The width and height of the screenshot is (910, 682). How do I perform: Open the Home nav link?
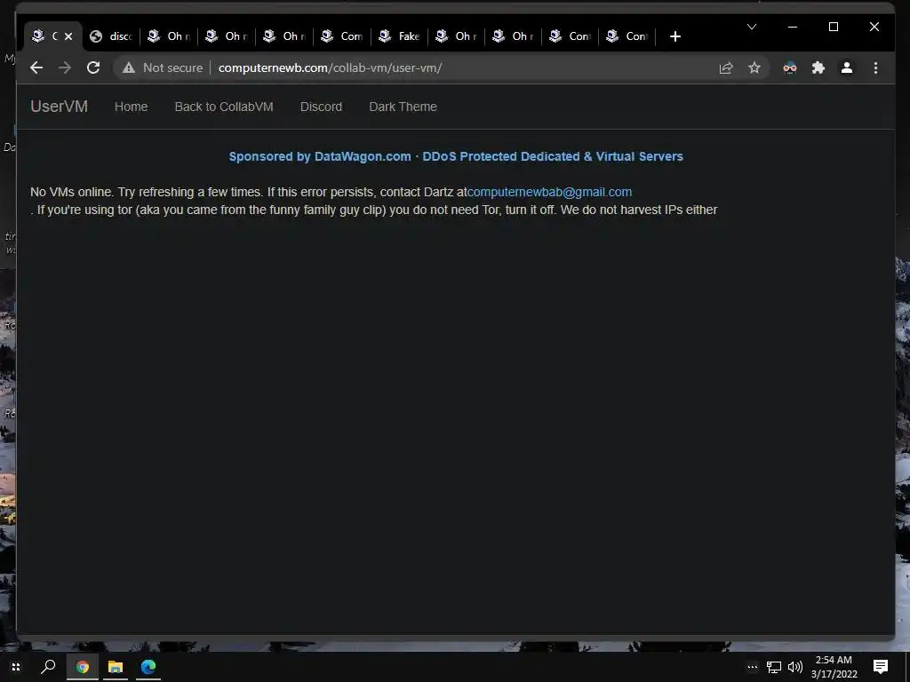pyautogui.click(x=132, y=107)
